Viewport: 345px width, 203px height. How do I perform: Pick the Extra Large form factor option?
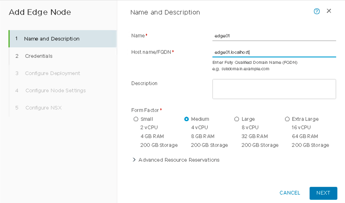tap(287, 119)
